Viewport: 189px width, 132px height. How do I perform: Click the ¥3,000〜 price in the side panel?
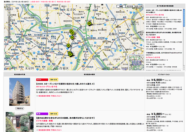[x=154, y=65]
